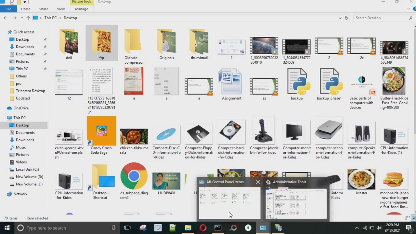Open Videos under This PC
This screenshot has height=234, width=416.
click(x=21, y=162)
